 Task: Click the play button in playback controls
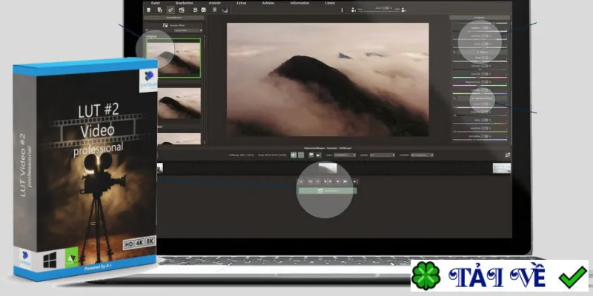click(x=338, y=181)
